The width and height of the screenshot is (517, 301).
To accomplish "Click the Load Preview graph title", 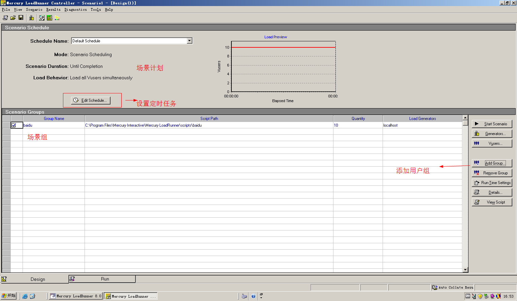I will [x=276, y=37].
